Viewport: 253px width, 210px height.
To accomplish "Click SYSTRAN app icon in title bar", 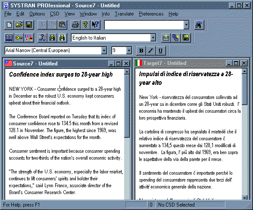I will pyautogui.click(x=6, y=6).
